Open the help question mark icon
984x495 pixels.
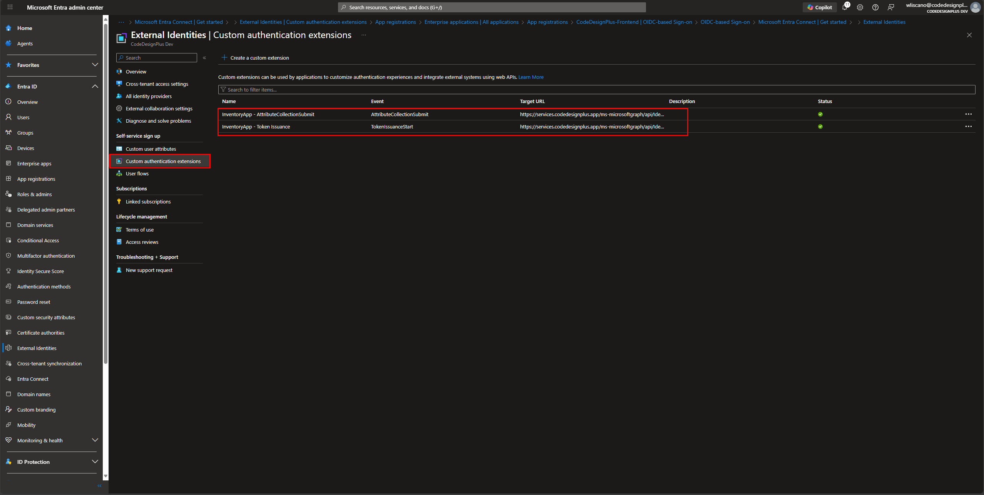(x=875, y=7)
